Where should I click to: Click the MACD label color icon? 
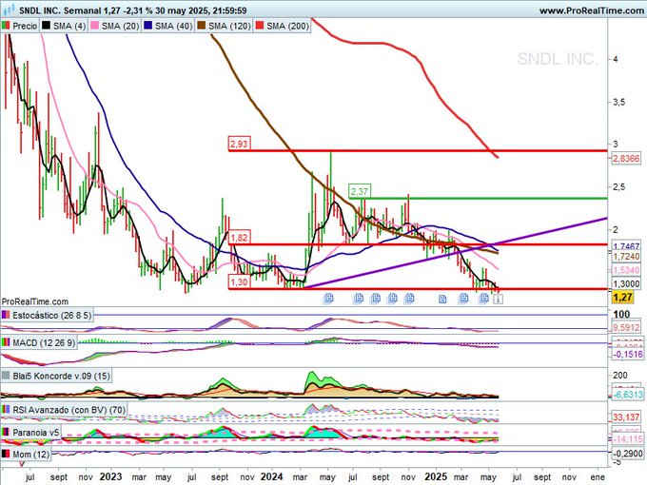tap(6, 342)
